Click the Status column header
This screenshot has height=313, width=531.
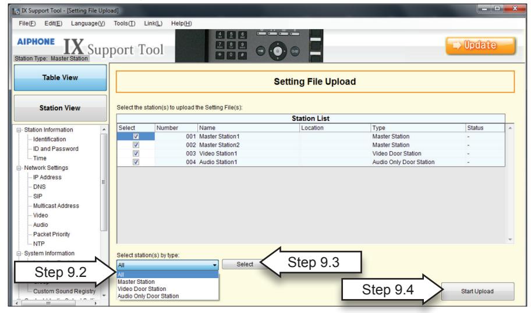pos(485,128)
